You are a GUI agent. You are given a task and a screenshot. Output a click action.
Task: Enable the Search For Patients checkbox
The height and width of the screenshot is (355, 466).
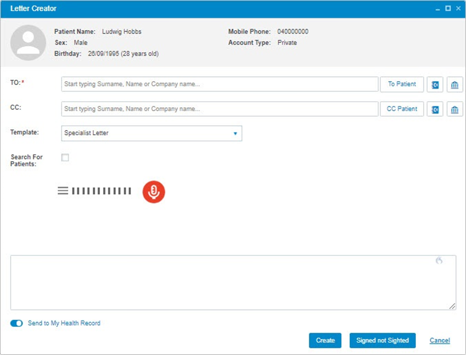coord(65,157)
